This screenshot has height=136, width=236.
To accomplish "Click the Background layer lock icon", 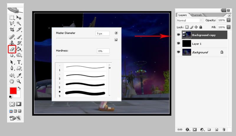I will (222, 52).
